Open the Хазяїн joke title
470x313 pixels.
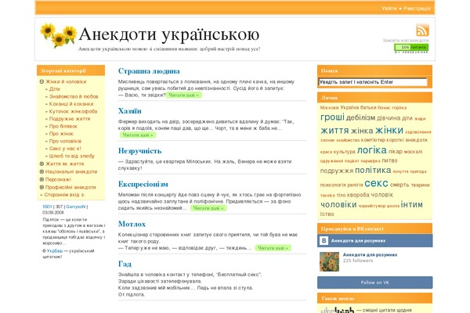[x=130, y=111]
